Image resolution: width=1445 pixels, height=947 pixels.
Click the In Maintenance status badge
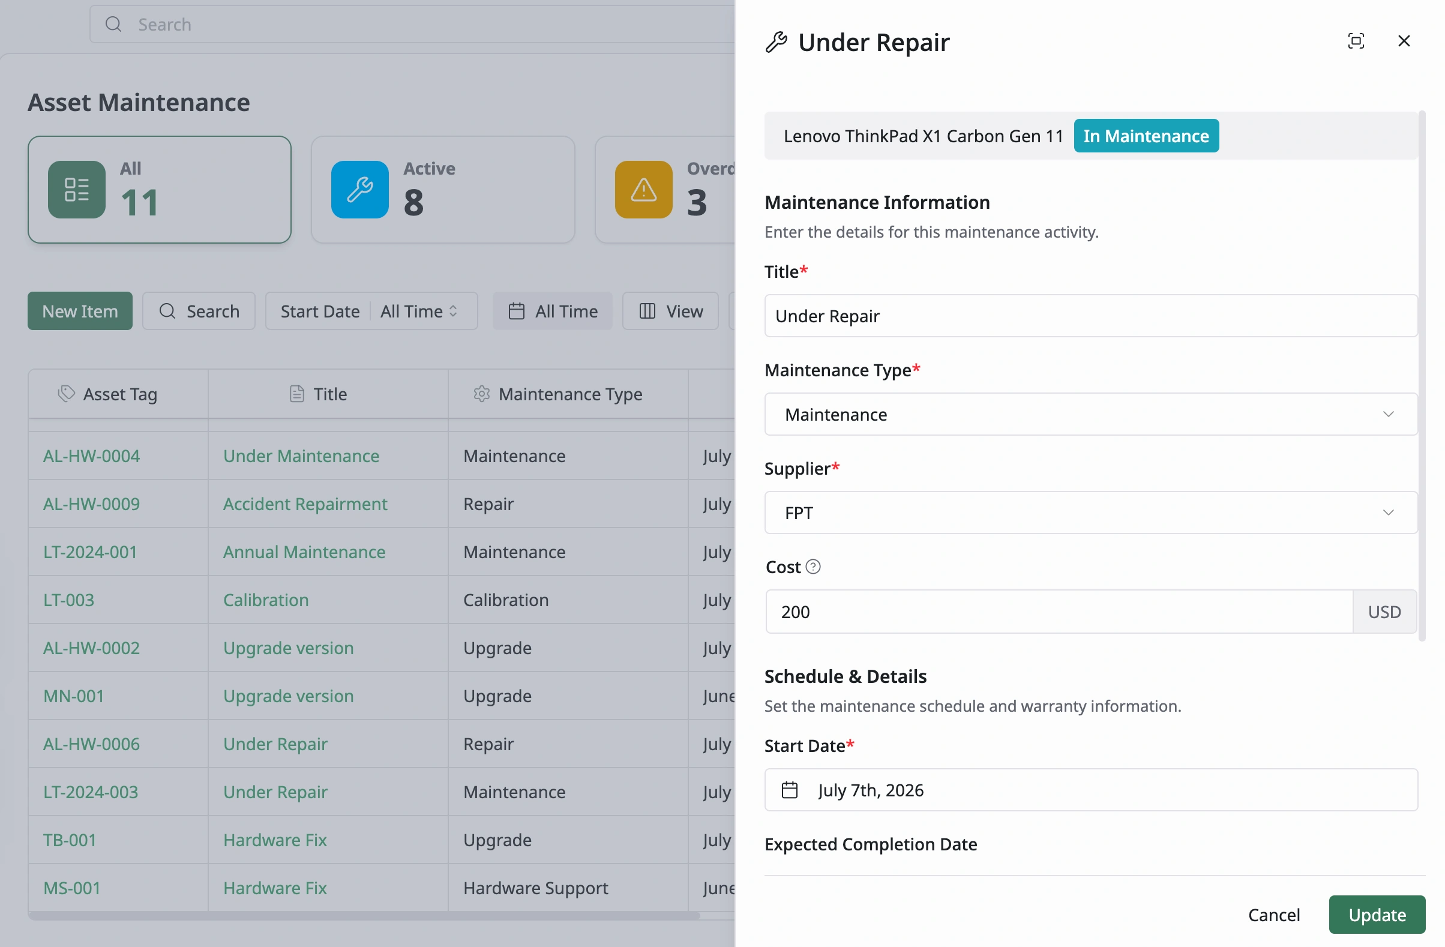click(x=1146, y=136)
